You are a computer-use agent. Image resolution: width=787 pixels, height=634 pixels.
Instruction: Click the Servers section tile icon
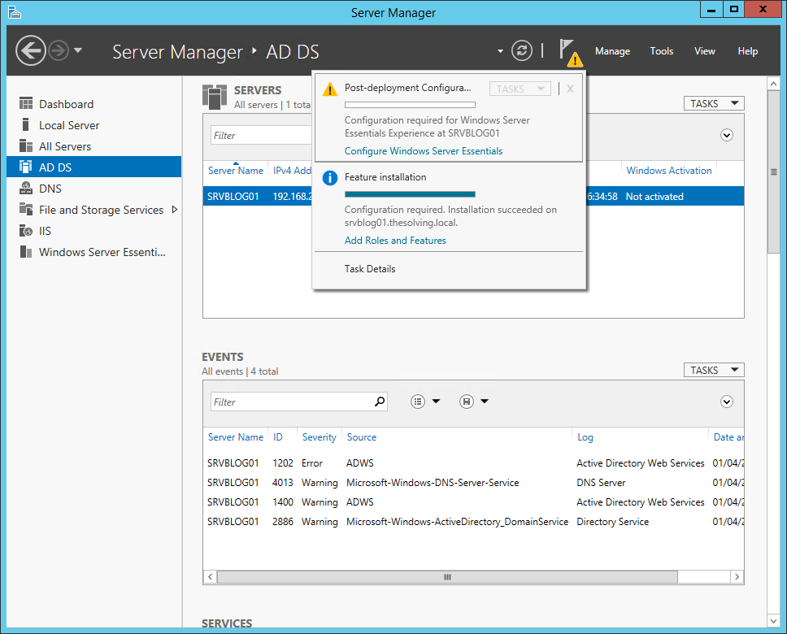click(215, 97)
